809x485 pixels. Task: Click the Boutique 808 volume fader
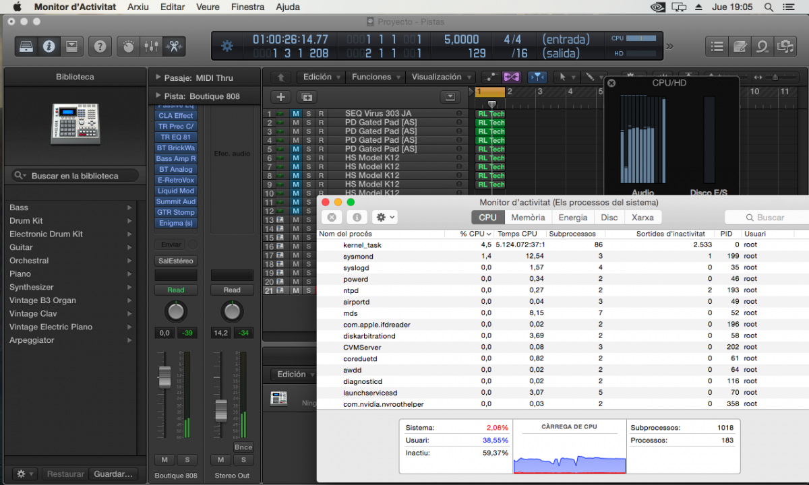tap(164, 377)
